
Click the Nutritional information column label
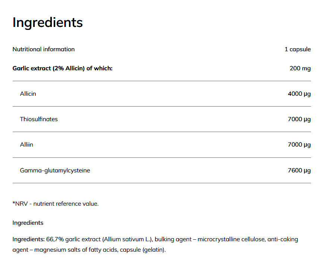coord(44,49)
